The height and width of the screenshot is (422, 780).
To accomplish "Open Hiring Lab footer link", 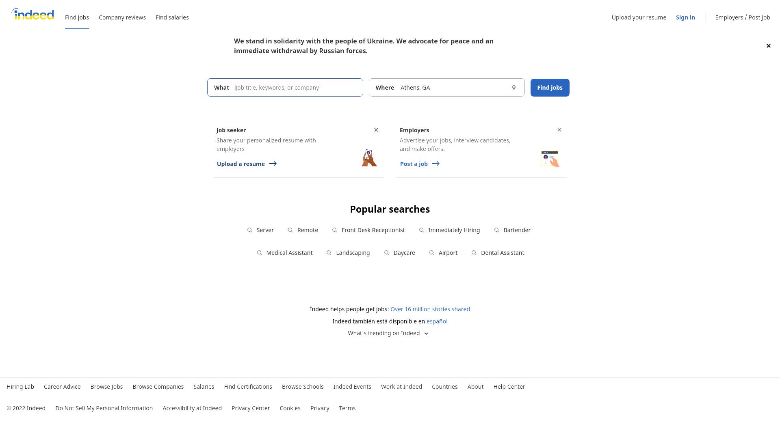I will [20, 387].
